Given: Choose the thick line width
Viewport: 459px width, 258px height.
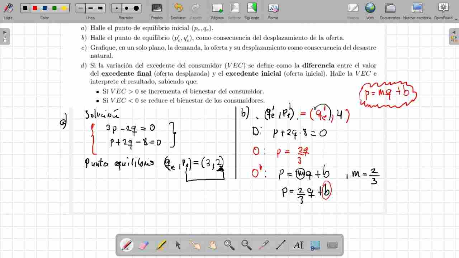Looking at the screenshot, I should [x=100, y=8].
